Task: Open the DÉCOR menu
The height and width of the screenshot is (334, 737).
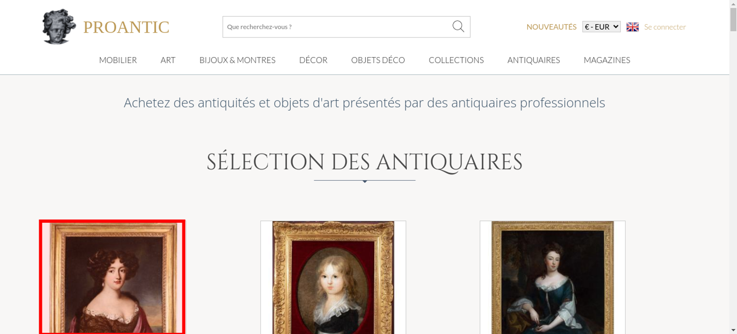Action: [313, 60]
